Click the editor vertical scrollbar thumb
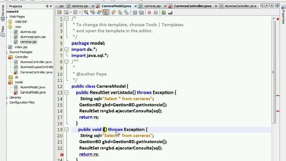This screenshot has width=286, height=161. [x=273, y=72]
